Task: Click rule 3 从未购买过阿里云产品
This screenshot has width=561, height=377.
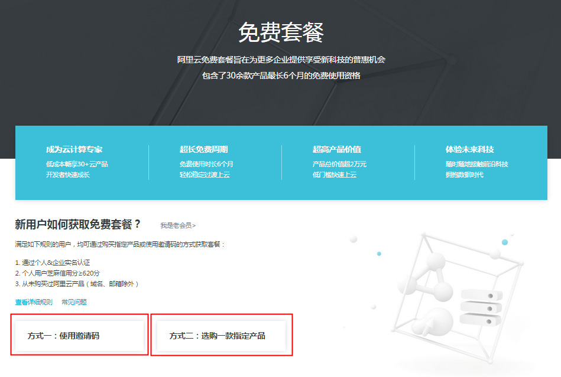Action: [x=77, y=284]
